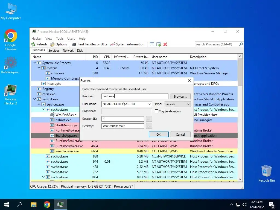Collapse the System process node

tap(39, 68)
